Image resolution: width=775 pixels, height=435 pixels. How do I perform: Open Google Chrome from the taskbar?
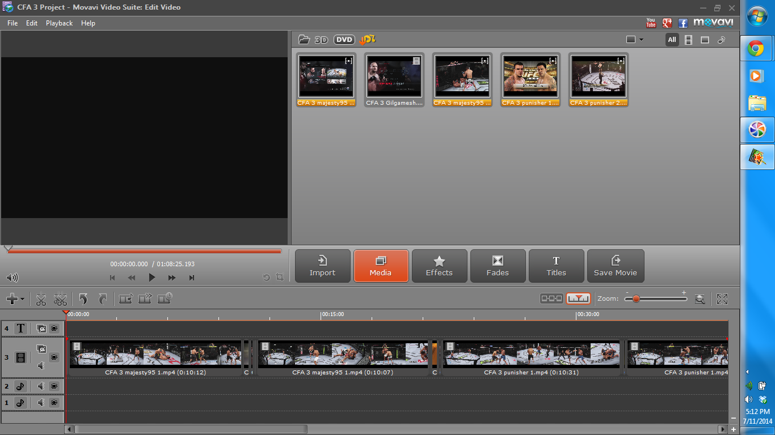(x=757, y=49)
